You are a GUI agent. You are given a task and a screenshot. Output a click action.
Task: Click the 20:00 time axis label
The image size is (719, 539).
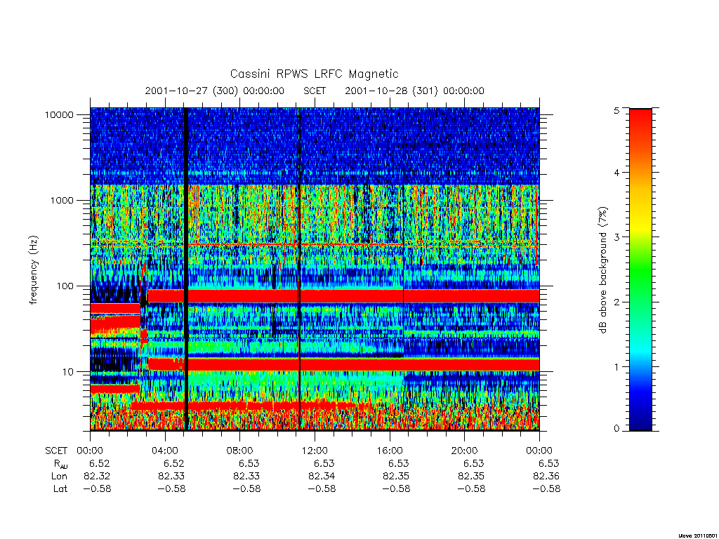coord(464,451)
